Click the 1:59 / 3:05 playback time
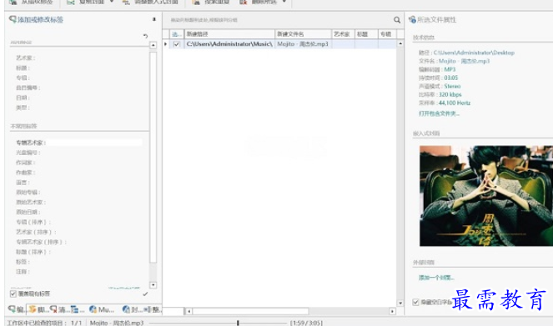The image size is (553, 326). click(306, 323)
